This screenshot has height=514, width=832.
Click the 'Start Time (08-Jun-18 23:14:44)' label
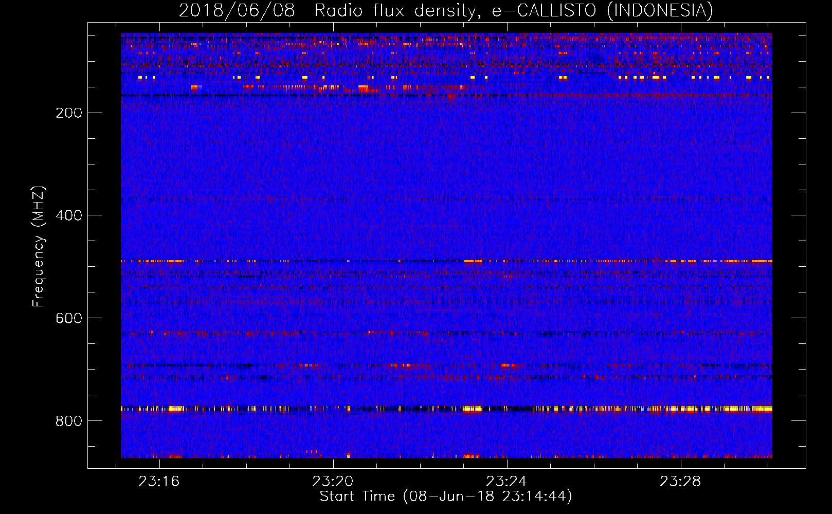446,497
